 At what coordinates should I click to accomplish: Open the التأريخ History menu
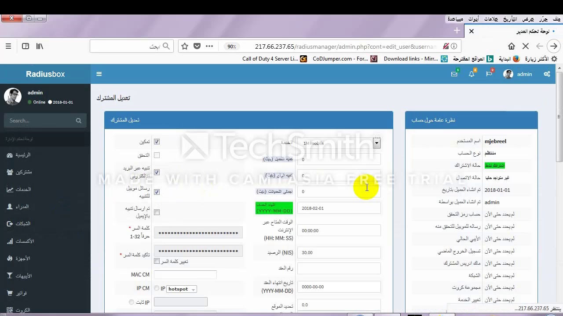[x=510, y=19]
